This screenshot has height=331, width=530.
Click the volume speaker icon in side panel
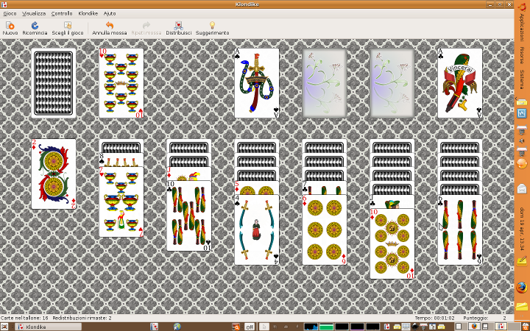[x=521, y=140]
